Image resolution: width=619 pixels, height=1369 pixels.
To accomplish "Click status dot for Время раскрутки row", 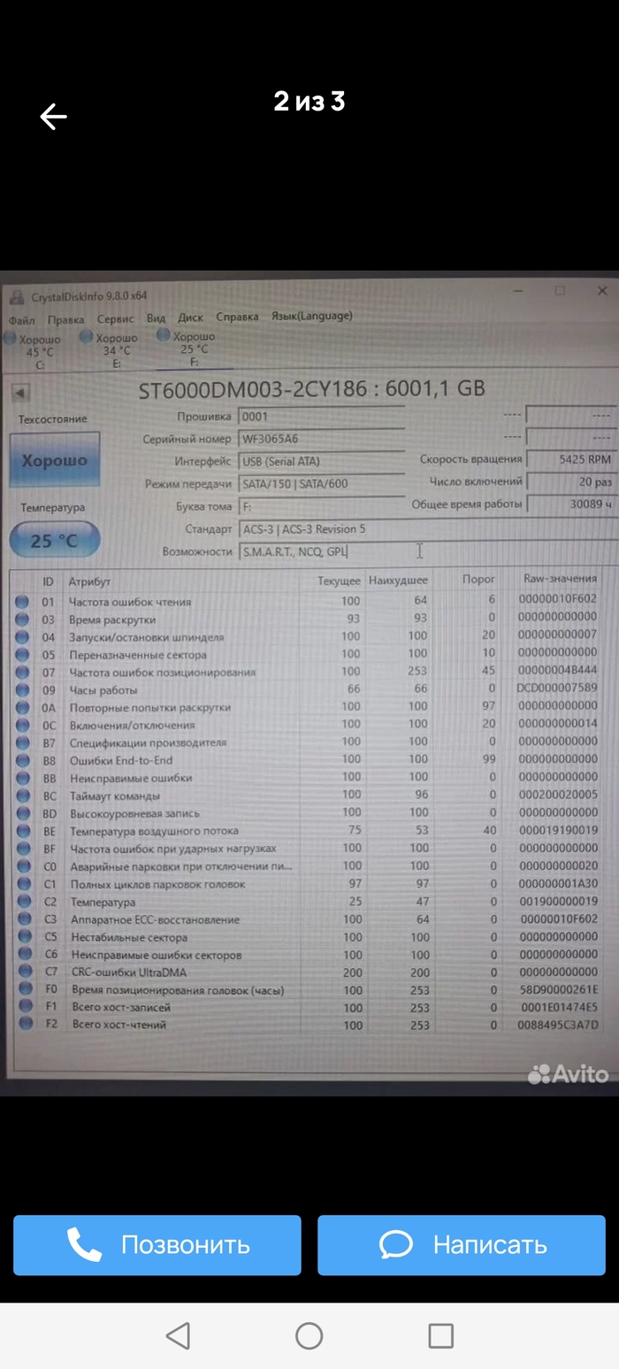I will click(22, 619).
